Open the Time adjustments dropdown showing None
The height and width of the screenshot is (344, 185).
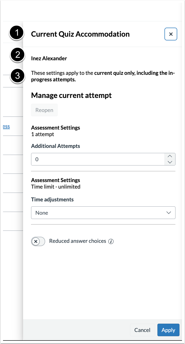[103, 213]
